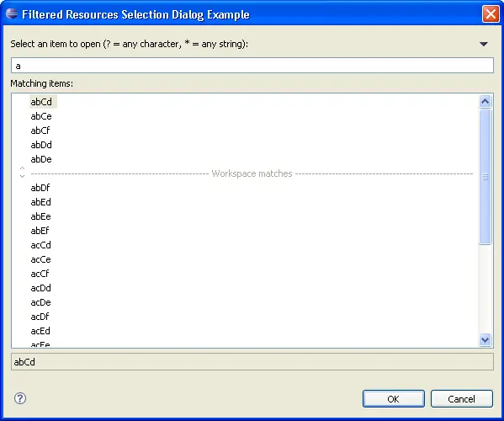Select the acCf item

(x=40, y=274)
